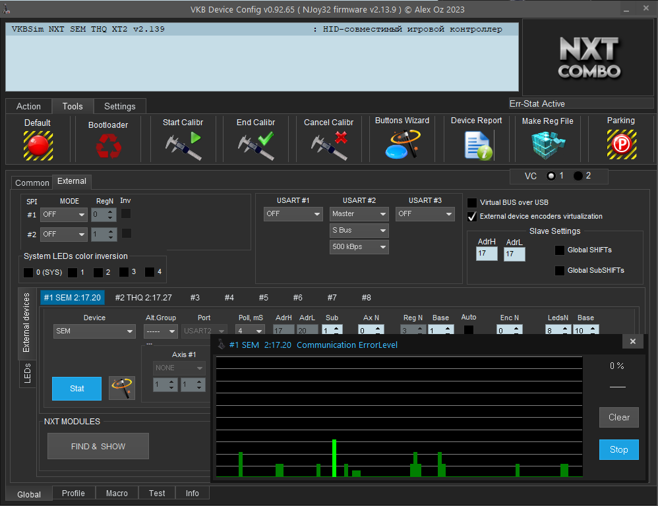Viewport: 658px width, 506px height.
Task: Start calibration with the Start Calibr icon
Action: point(183,146)
